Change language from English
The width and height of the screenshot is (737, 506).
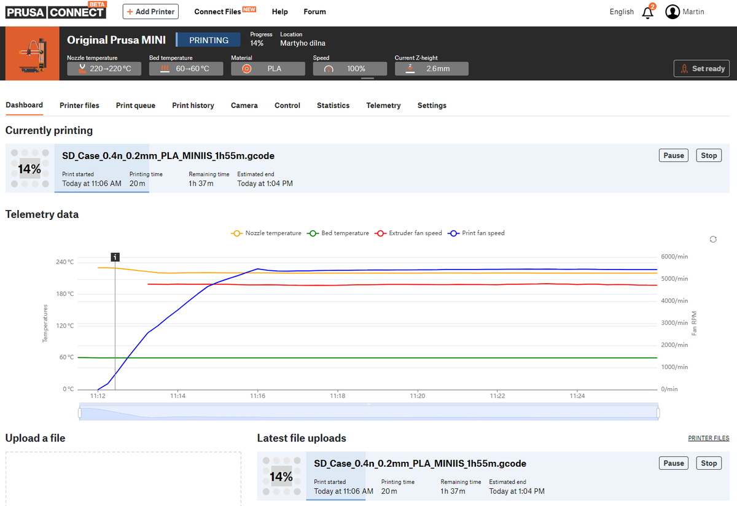[x=622, y=12]
